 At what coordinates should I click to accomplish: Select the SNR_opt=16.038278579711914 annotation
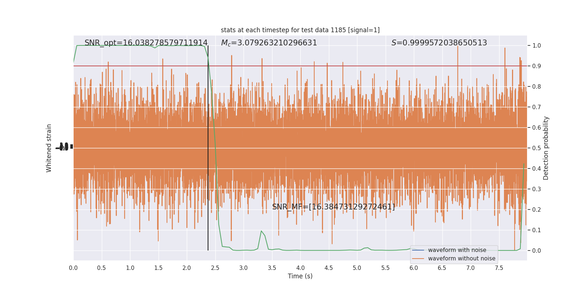pos(146,43)
